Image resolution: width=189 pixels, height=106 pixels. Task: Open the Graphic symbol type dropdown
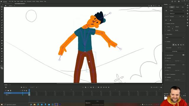(x=177, y=11)
